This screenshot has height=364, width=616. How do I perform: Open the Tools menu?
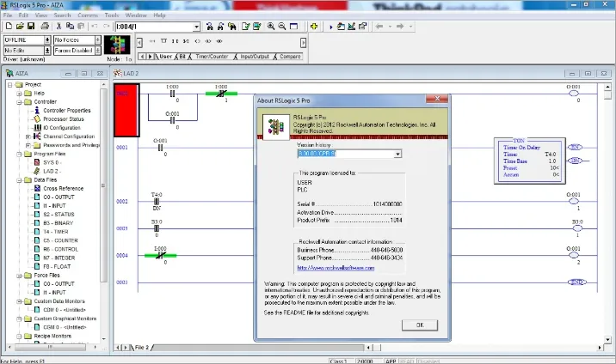112,15
